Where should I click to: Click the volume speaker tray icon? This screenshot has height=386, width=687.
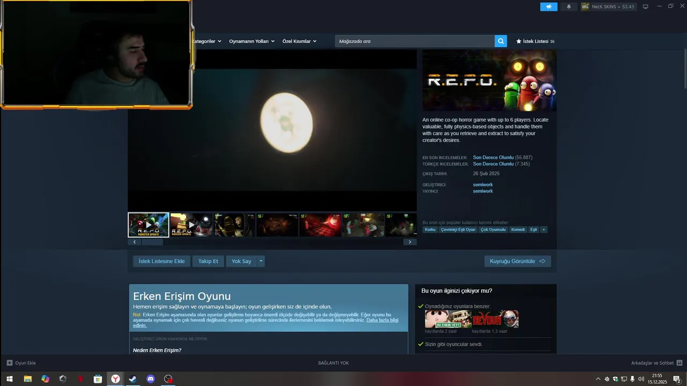[x=641, y=379]
